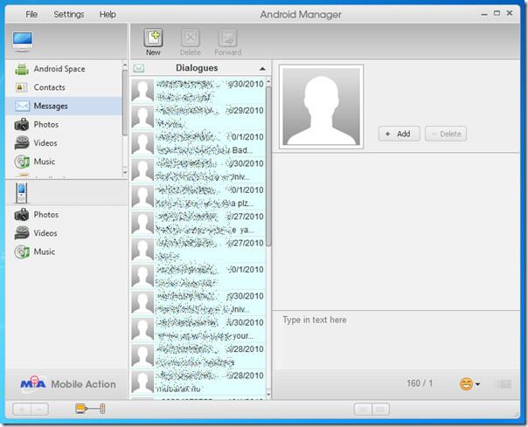The image size is (528, 427).
Task: Open Photos under the computer section
Action: pyautogui.click(x=64, y=125)
